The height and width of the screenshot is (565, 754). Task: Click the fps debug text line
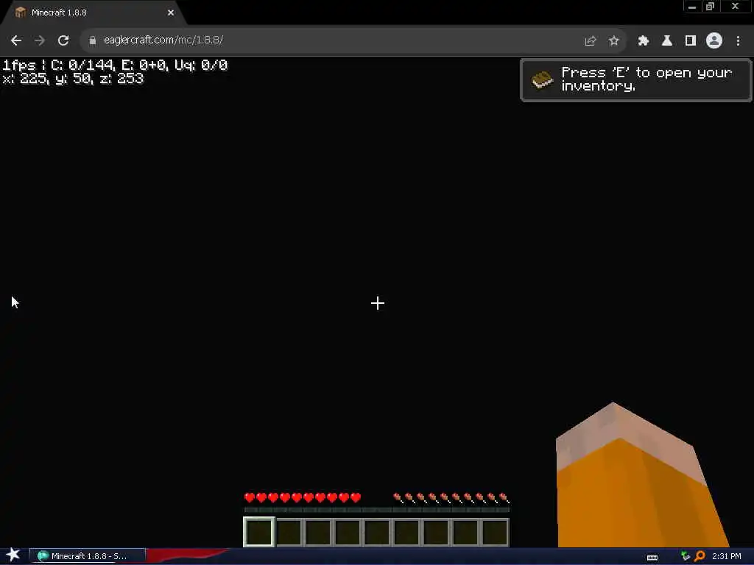pyautogui.click(x=115, y=65)
